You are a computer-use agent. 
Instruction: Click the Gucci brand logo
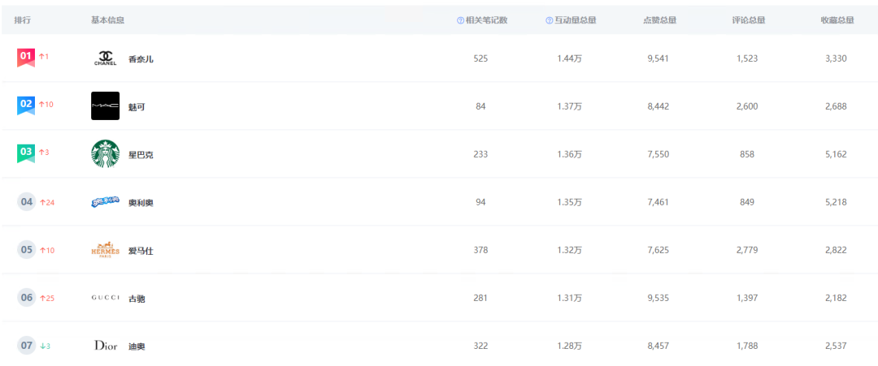click(x=105, y=298)
